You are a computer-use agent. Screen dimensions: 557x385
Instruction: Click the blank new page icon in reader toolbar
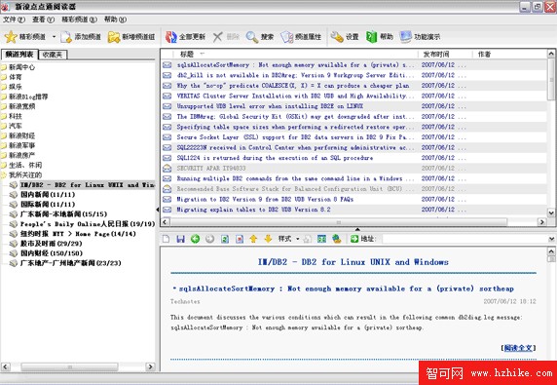(166, 239)
